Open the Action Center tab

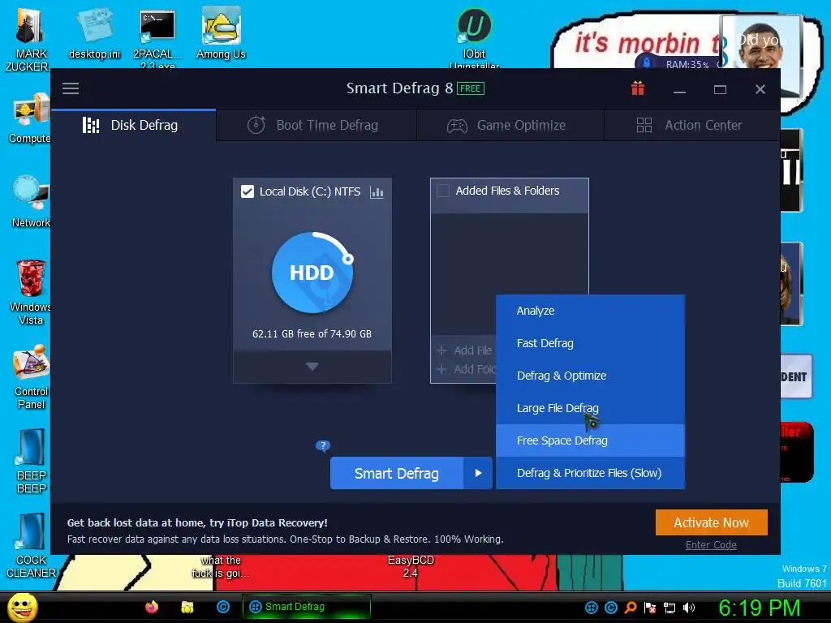(692, 126)
